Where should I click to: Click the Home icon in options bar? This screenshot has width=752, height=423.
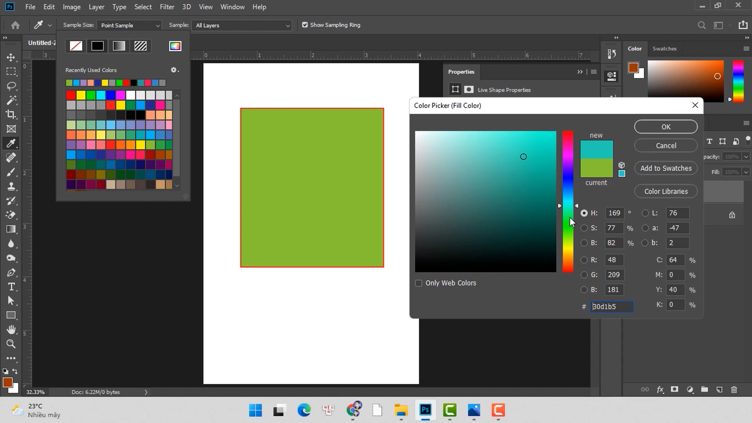tap(15, 25)
